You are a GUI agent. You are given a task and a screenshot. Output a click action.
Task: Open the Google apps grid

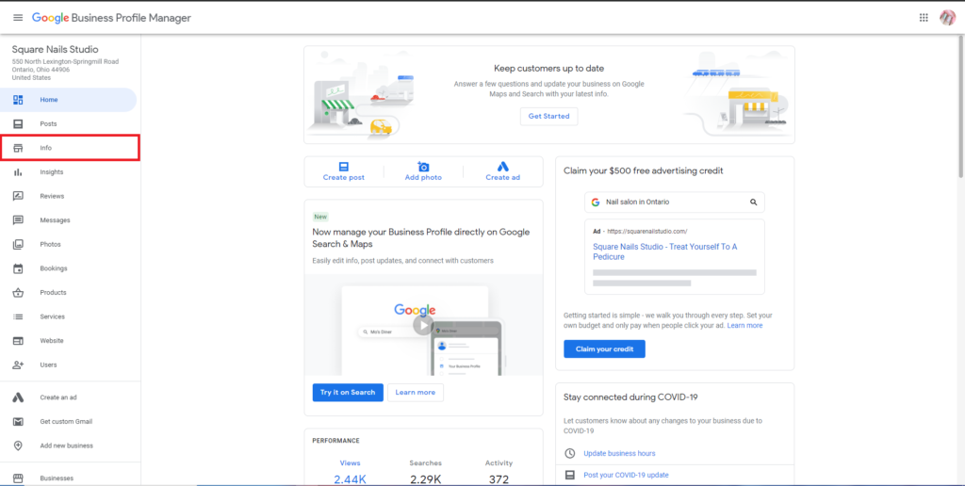click(924, 18)
